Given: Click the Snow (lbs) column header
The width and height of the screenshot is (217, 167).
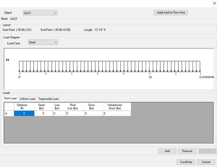Looking at the screenshot, I should click(94, 107).
